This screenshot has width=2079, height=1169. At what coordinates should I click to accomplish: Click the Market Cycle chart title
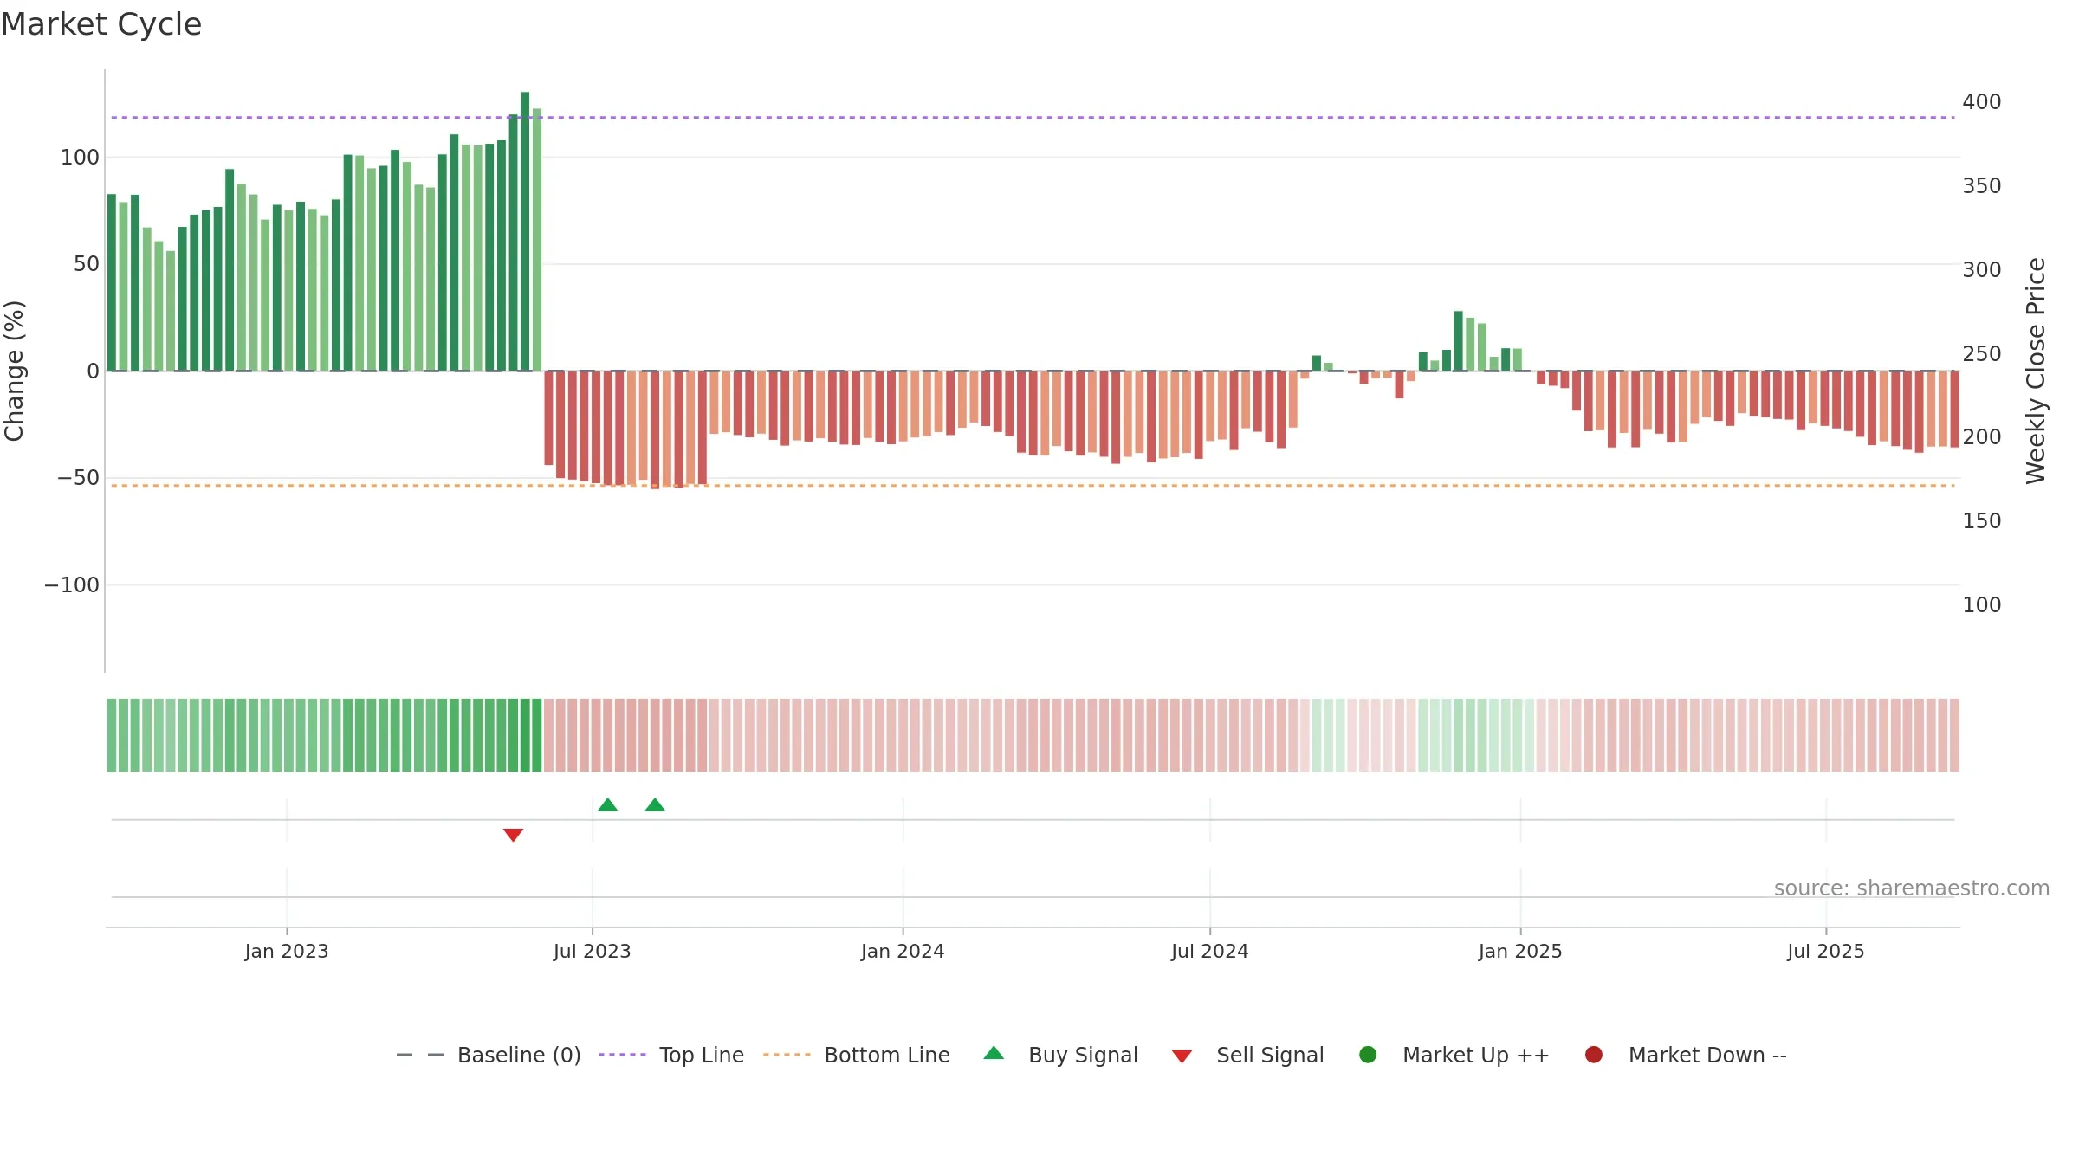(x=100, y=24)
